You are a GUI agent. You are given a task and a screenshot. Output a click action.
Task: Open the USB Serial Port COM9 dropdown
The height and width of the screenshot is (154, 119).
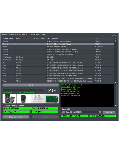pos(100,112)
